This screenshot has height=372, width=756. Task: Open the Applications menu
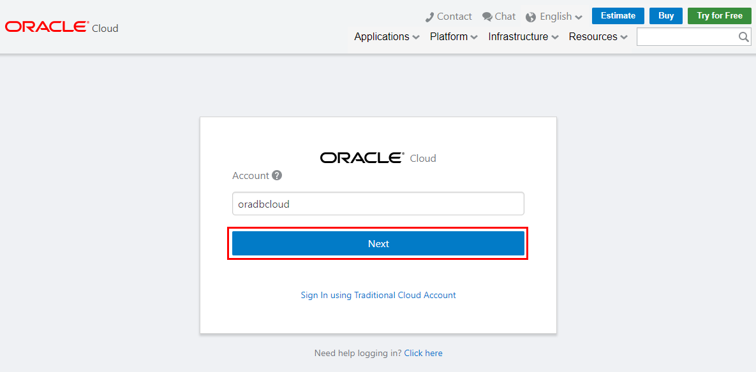[x=387, y=36]
